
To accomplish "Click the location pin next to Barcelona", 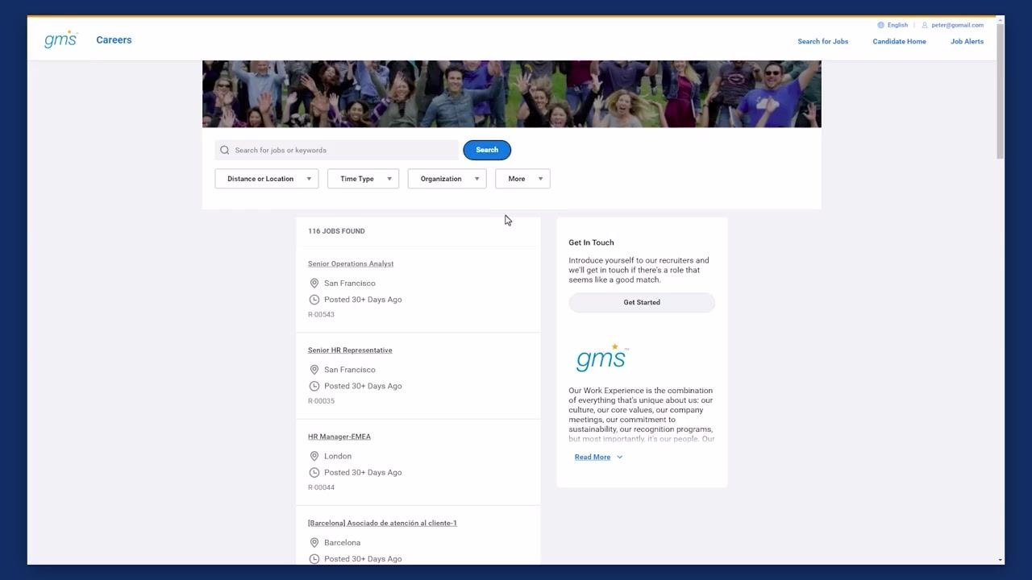I will pos(314,543).
